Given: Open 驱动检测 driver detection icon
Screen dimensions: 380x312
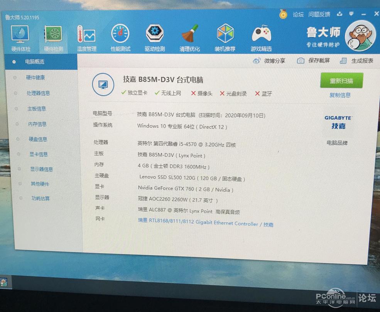Looking at the screenshot, I should pyautogui.click(x=155, y=38).
